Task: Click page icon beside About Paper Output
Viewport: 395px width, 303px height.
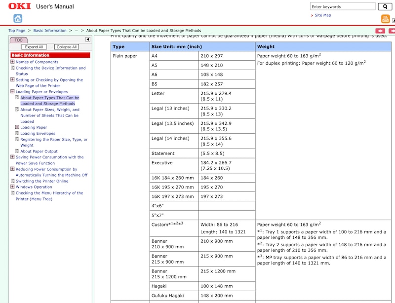Action: click(x=17, y=151)
